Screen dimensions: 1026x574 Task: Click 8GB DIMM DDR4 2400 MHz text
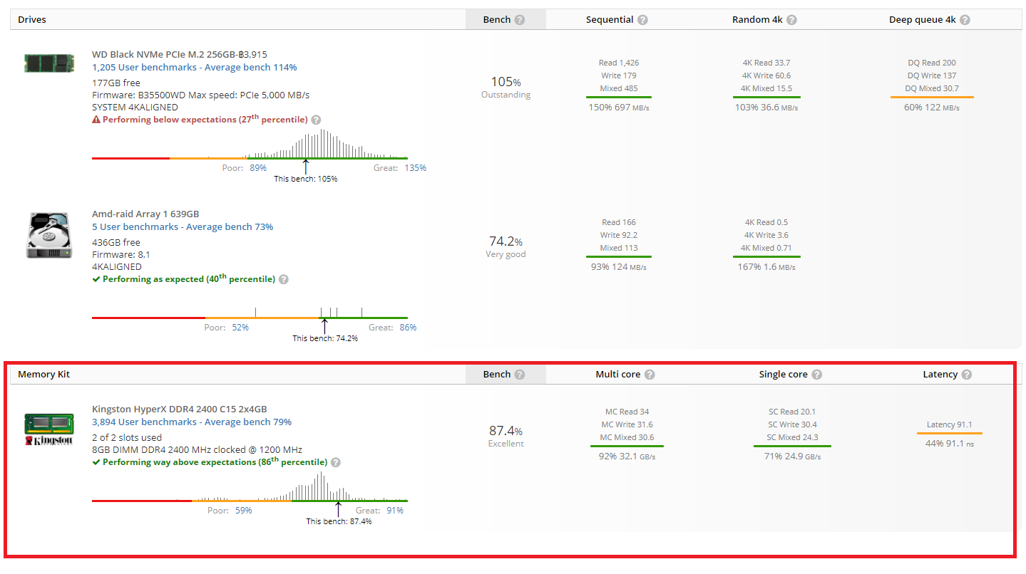(197, 450)
